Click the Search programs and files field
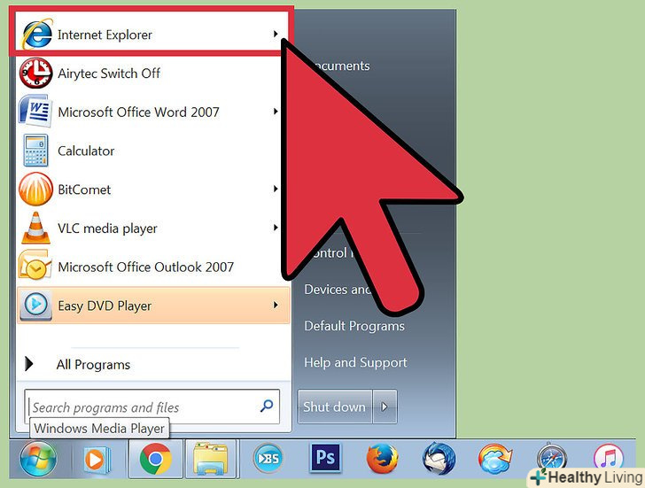This screenshot has width=645, height=488. click(152, 407)
